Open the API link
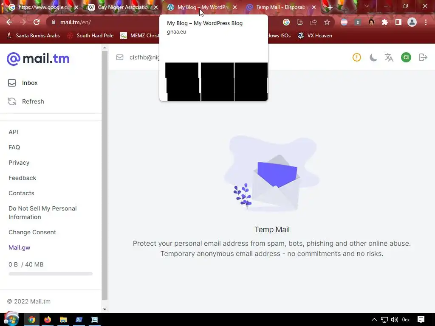The image size is (435, 326). click(x=13, y=132)
